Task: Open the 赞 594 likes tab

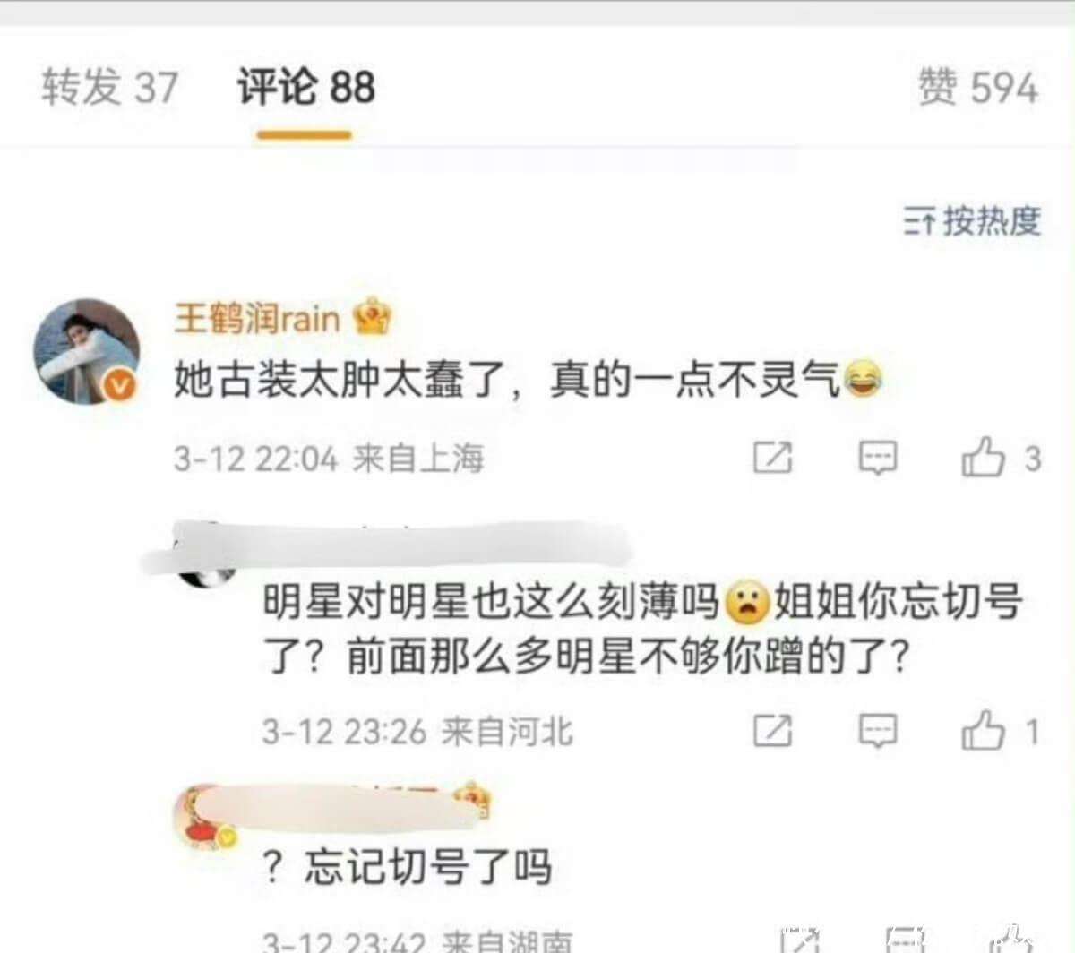Action: (978, 88)
